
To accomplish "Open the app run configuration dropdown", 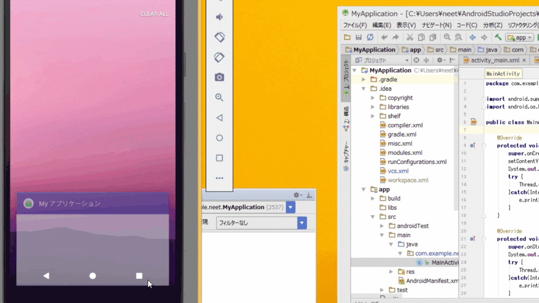I will tap(520, 37).
